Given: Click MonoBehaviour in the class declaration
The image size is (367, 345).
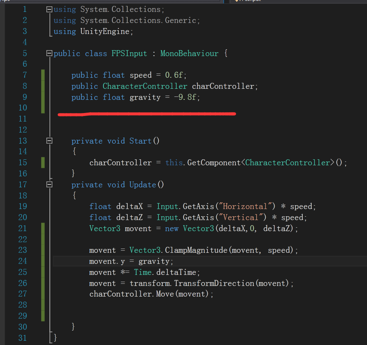Looking at the screenshot, I should pos(189,54).
